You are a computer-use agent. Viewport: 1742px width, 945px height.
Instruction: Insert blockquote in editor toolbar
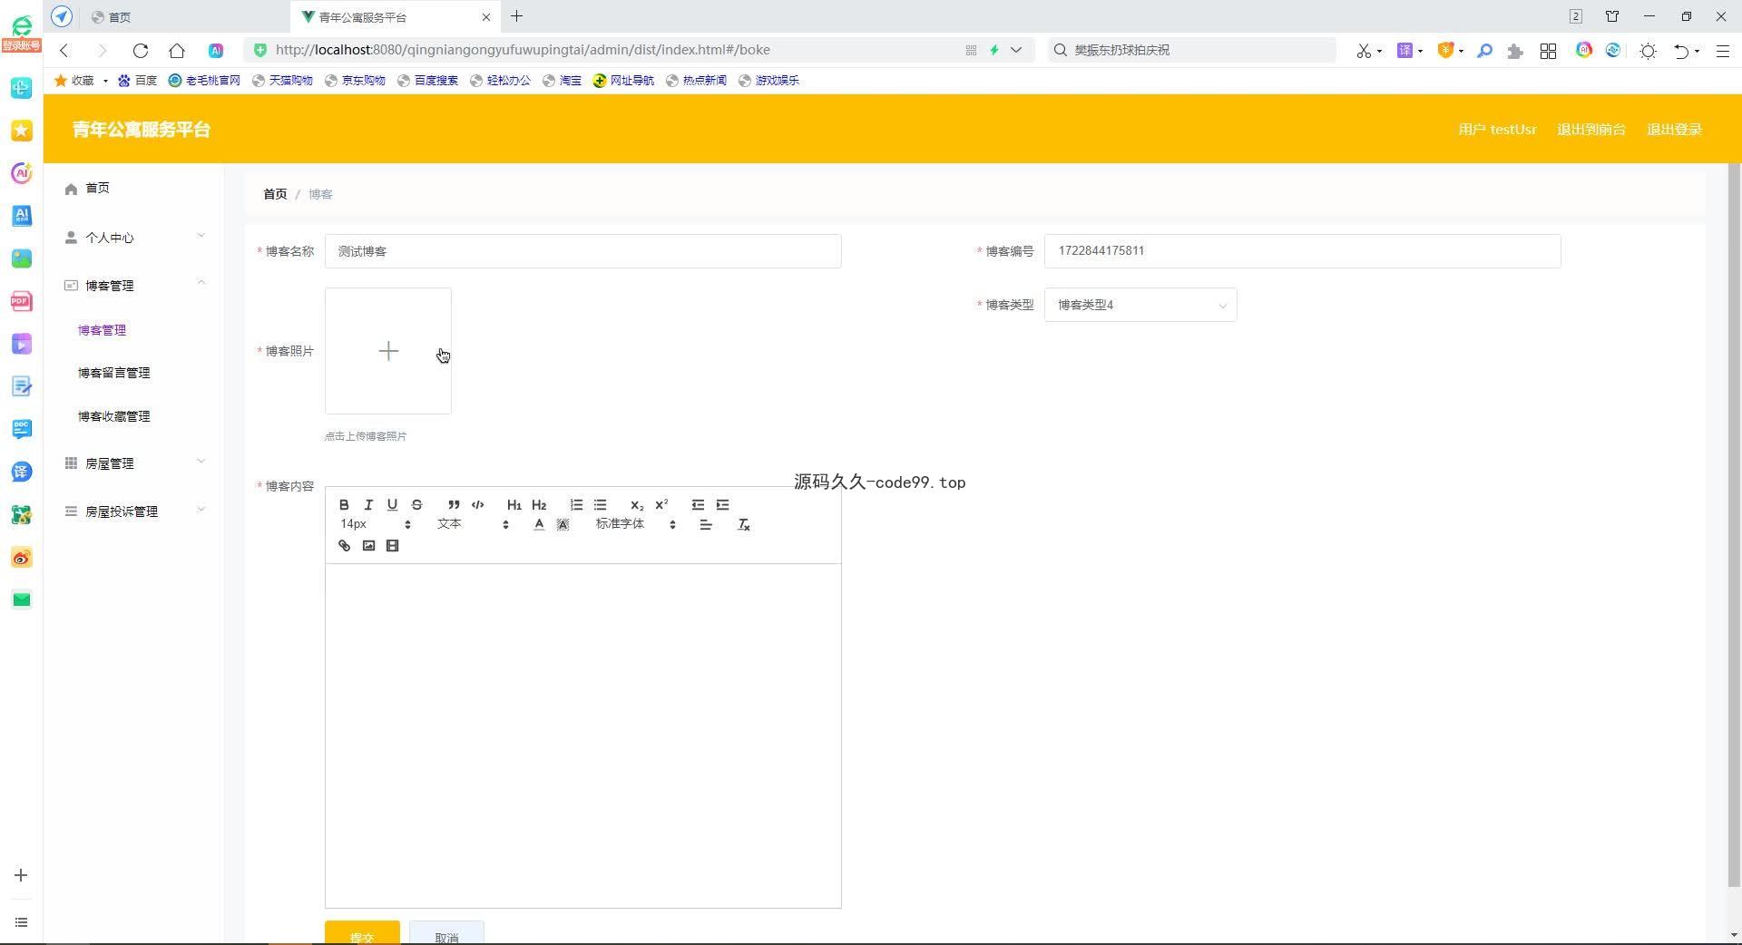[x=454, y=505]
